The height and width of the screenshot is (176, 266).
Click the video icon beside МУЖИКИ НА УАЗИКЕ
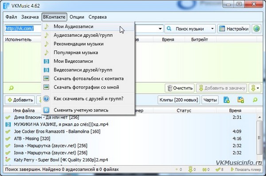(x=8, y=124)
